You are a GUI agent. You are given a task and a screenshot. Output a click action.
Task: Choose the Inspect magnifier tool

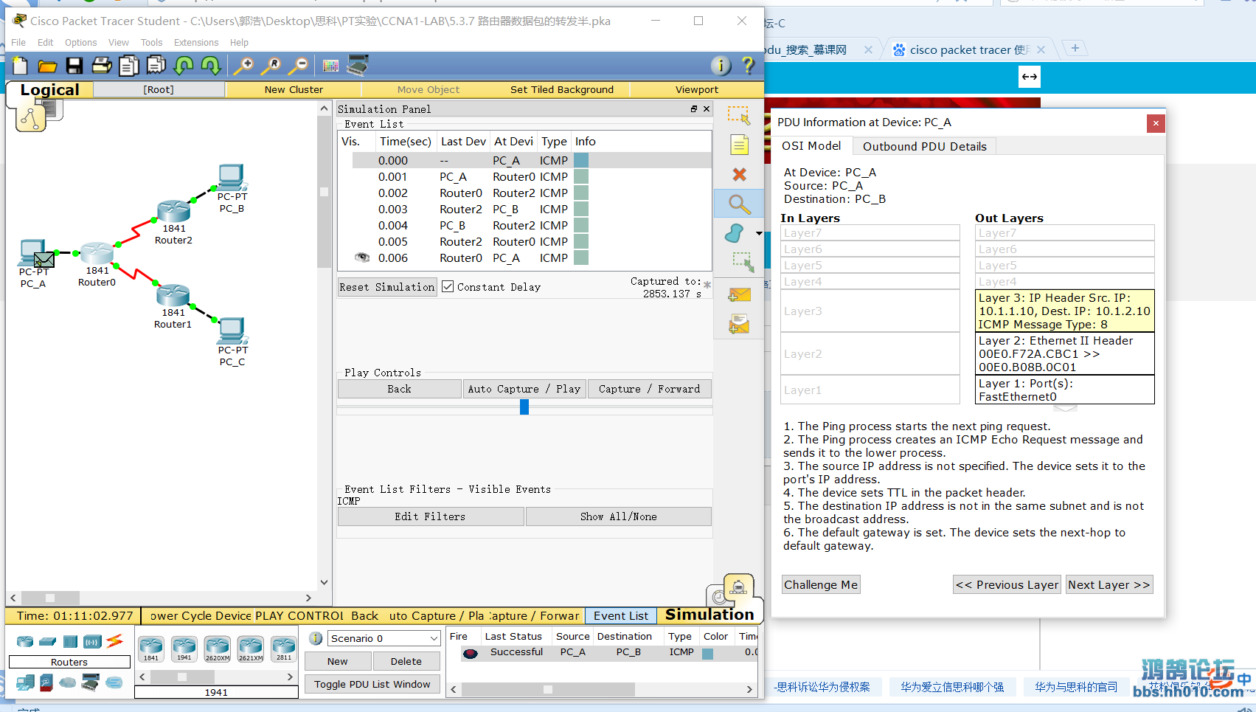tap(739, 204)
